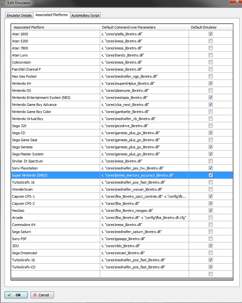Edit the mednafen_ngp_libretro.dll parameter cell
242x303 pixels.
pos(144,76)
